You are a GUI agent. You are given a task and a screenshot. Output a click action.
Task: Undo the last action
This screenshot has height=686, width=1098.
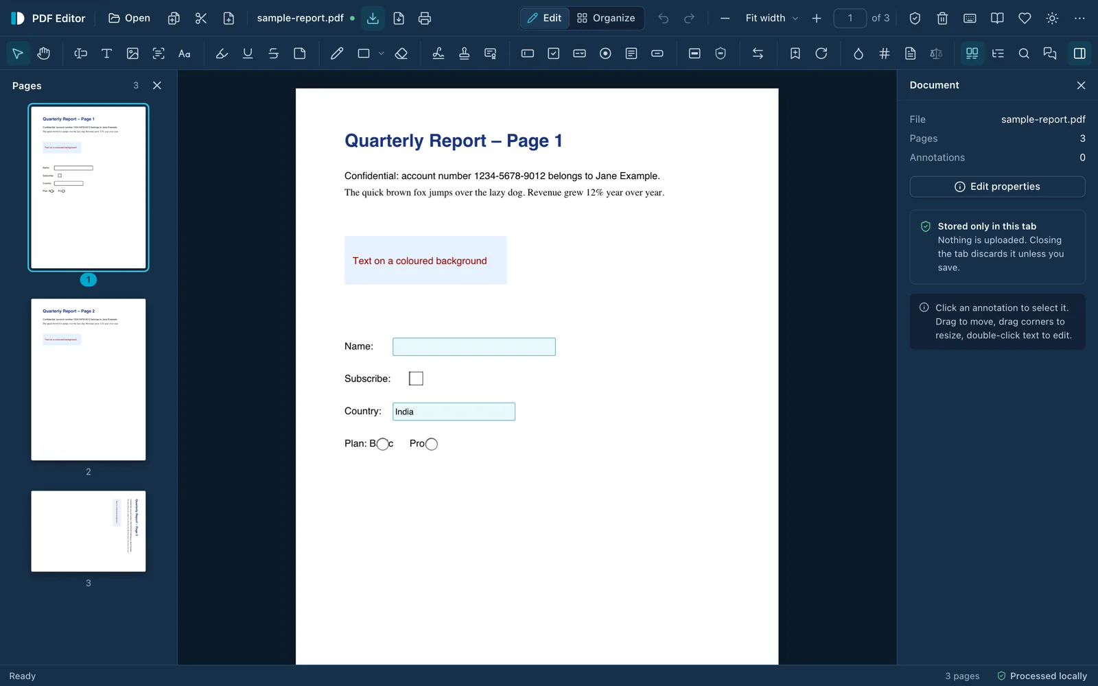tap(664, 19)
